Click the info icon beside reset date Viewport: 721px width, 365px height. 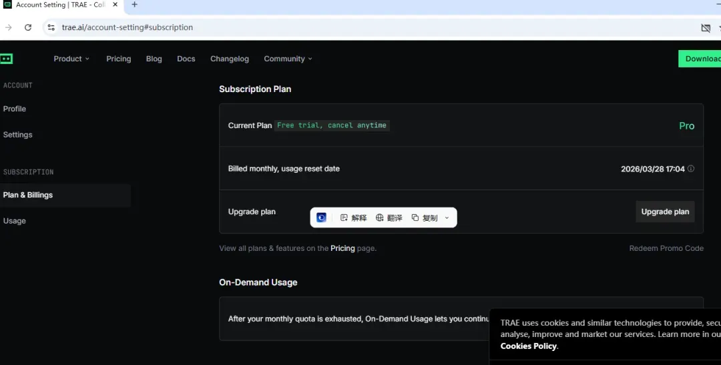click(x=691, y=169)
